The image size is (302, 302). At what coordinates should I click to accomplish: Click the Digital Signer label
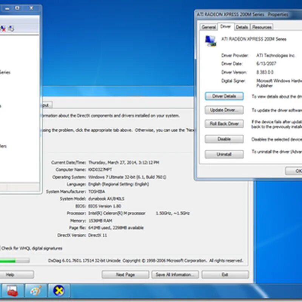click(x=233, y=81)
